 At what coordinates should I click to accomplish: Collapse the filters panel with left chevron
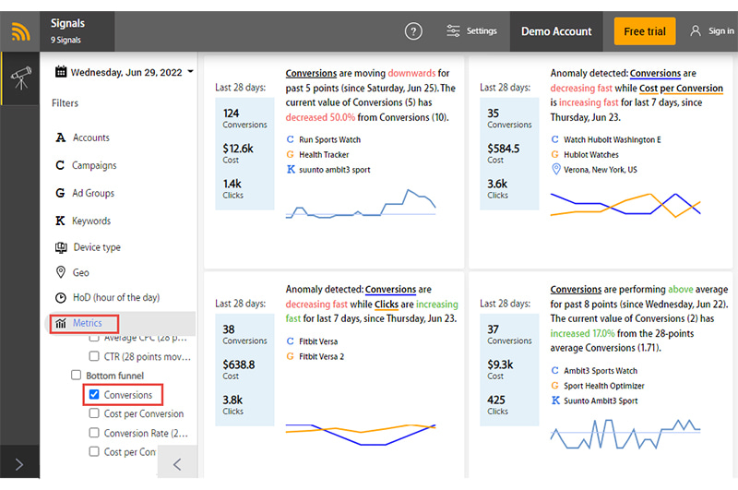(177, 464)
